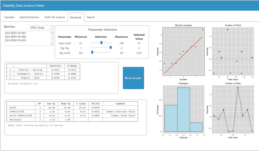Switch to the Data Distribution tab
The width and height of the screenshot is (259, 151).
click(x=29, y=17)
